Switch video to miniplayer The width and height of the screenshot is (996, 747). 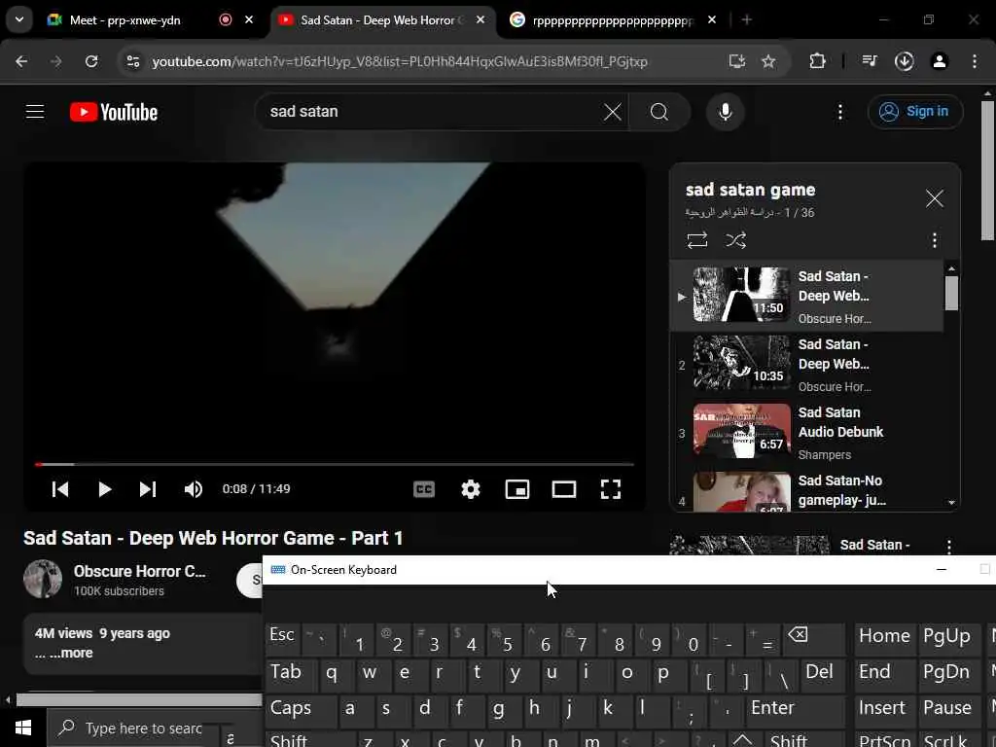[x=517, y=489]
